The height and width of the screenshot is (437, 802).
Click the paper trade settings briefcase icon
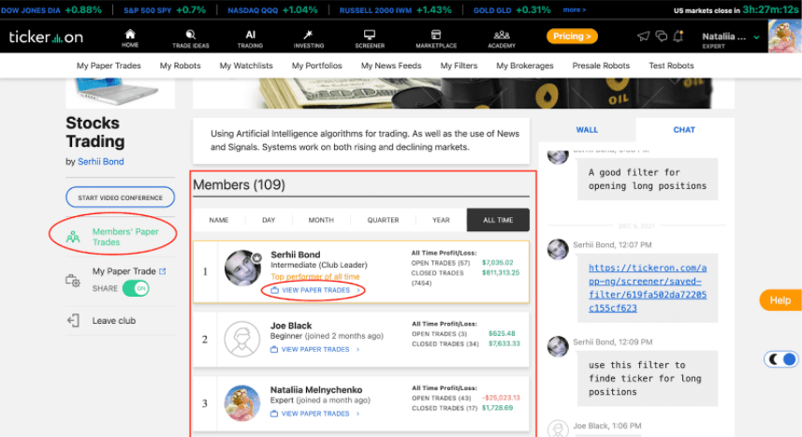(73, 281)
